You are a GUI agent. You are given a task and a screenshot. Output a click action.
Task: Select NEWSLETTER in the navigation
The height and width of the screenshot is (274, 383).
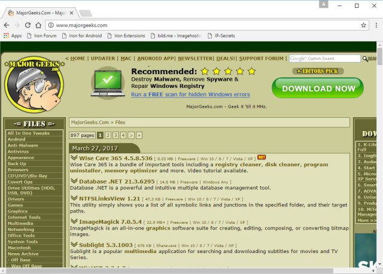(x=195, y=59)
